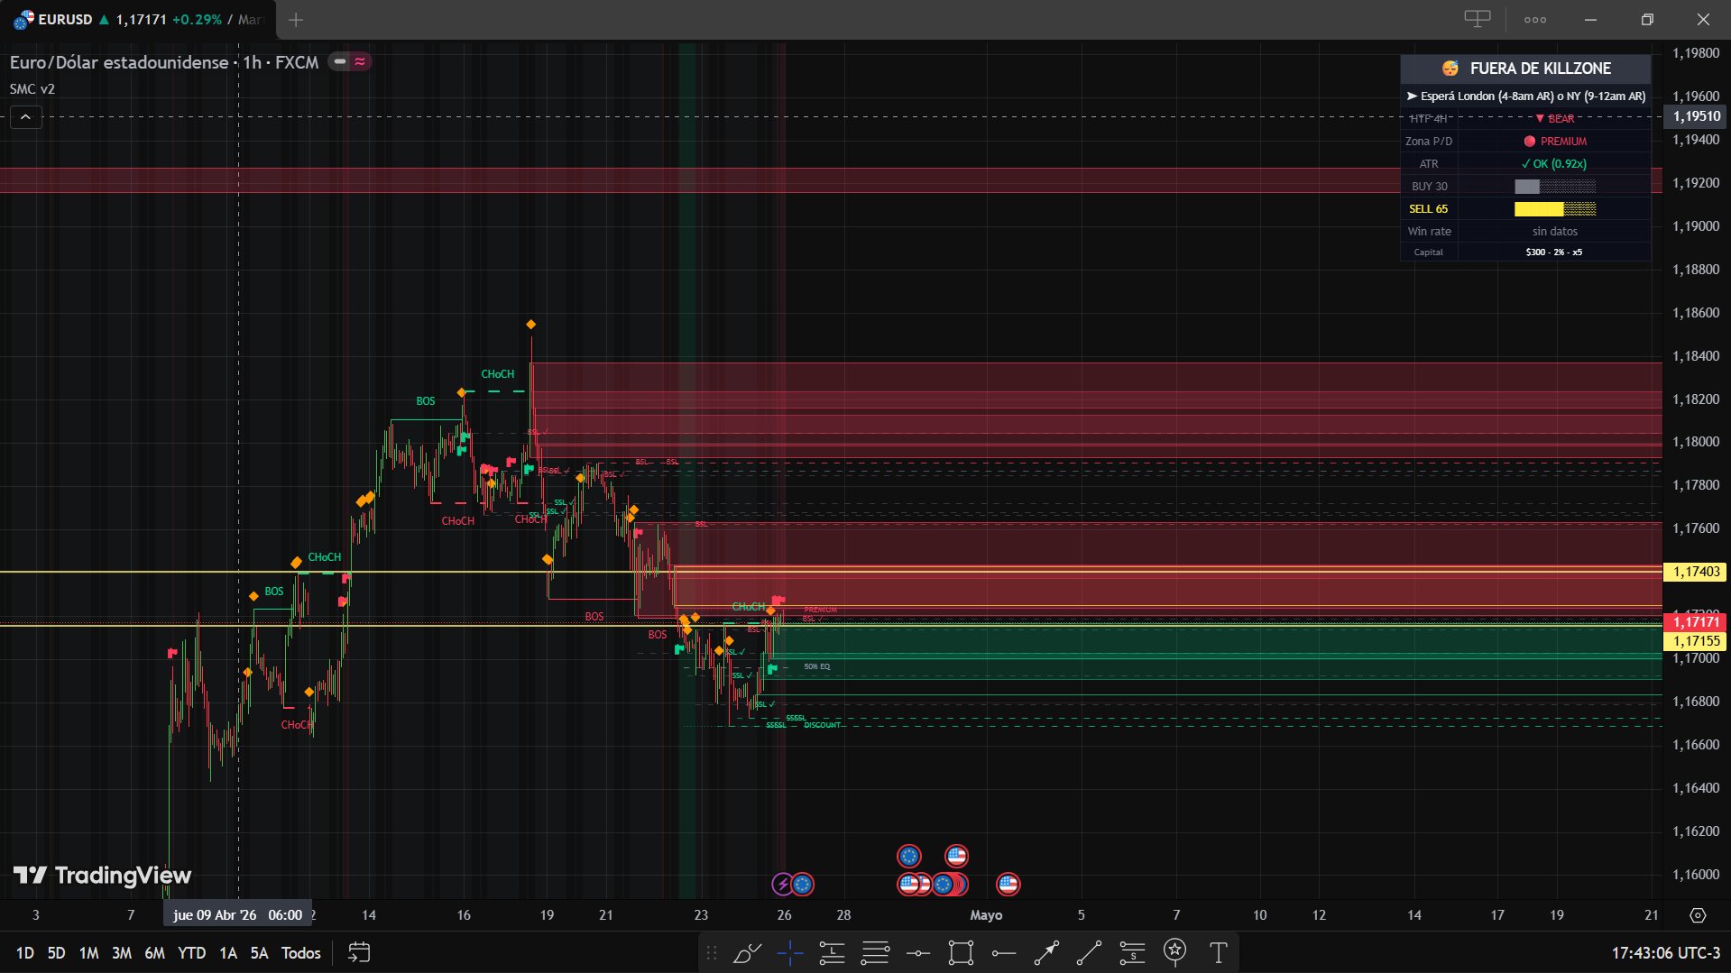This screenshot has height=973, width=1731.
Task: Select the trend line drawing tool
Action: [1088, 952]
